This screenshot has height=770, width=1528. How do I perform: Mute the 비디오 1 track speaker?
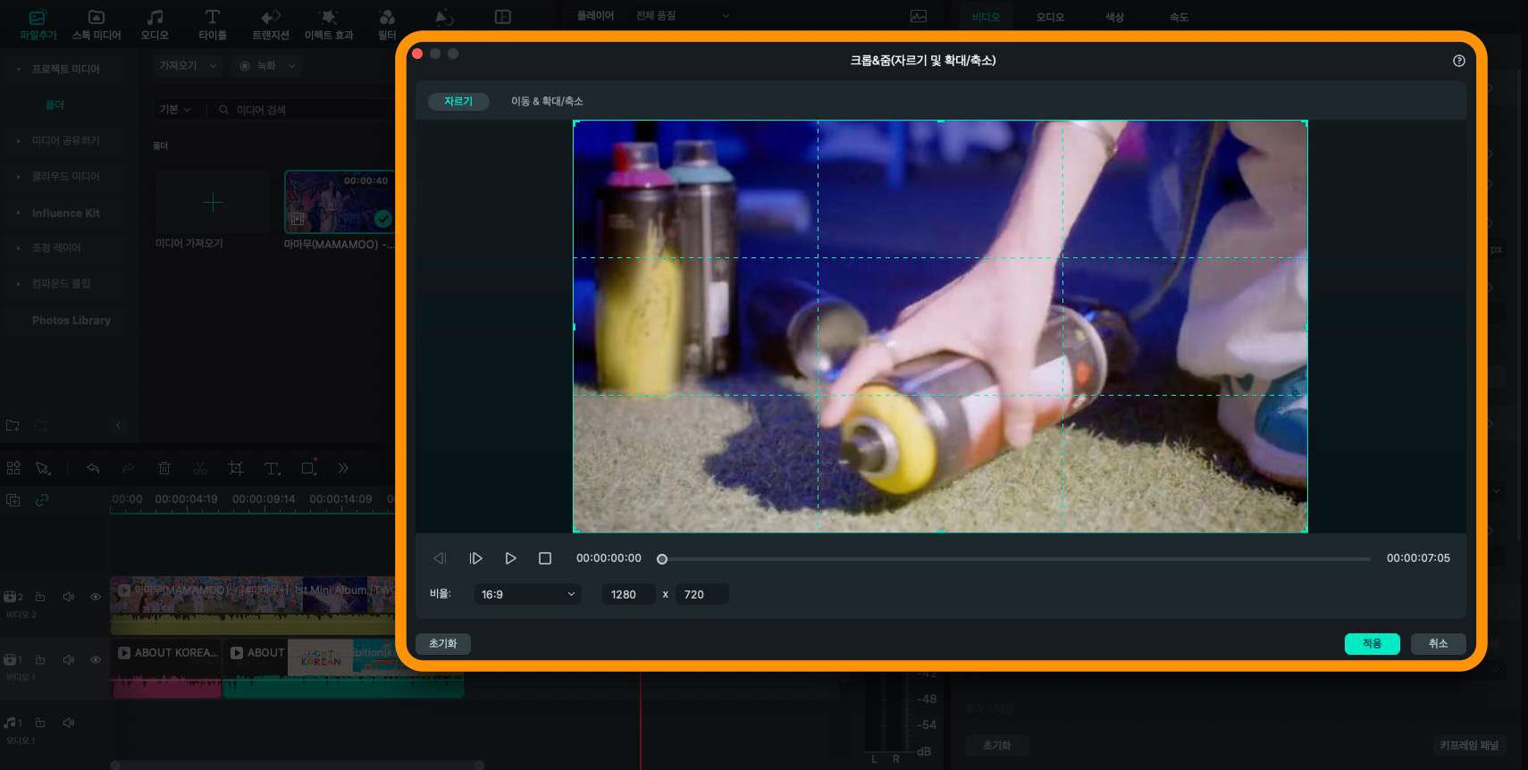tap(69, 659)
